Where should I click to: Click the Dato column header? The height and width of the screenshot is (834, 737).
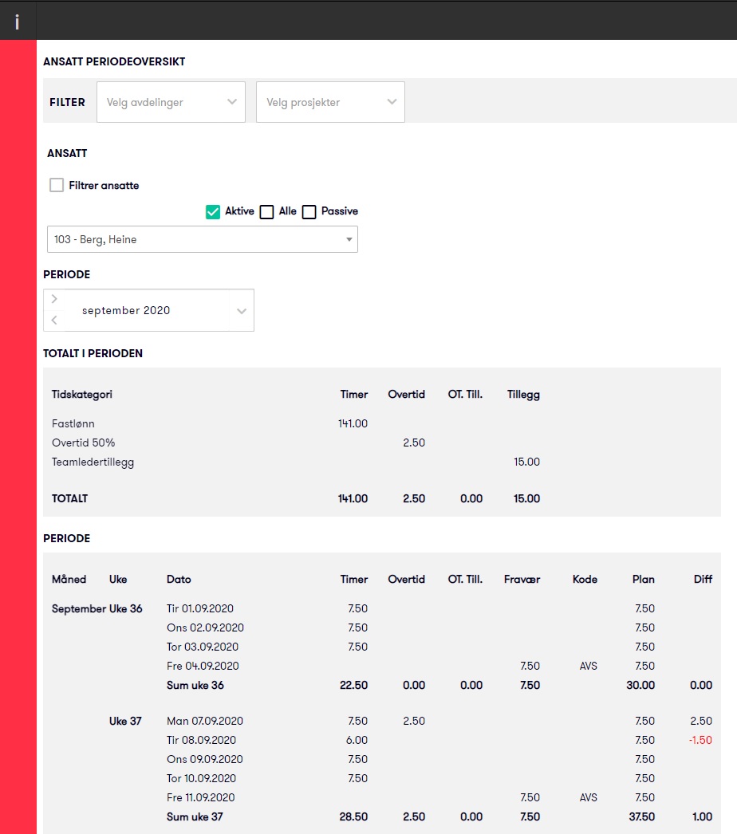[x=179, y=579]
